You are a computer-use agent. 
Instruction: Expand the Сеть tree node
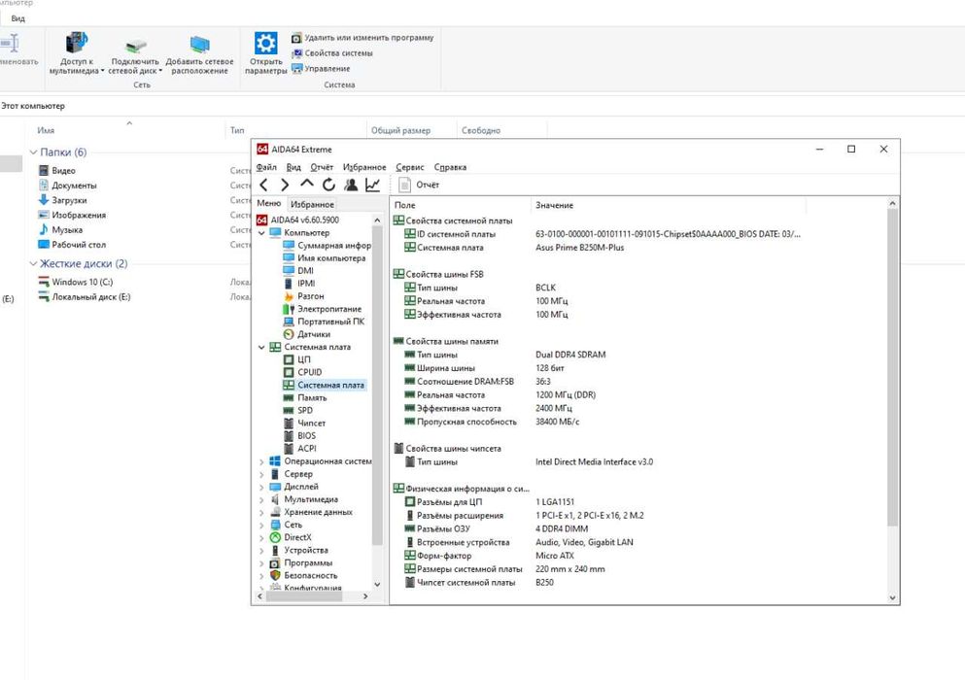[x=261, y=526]
